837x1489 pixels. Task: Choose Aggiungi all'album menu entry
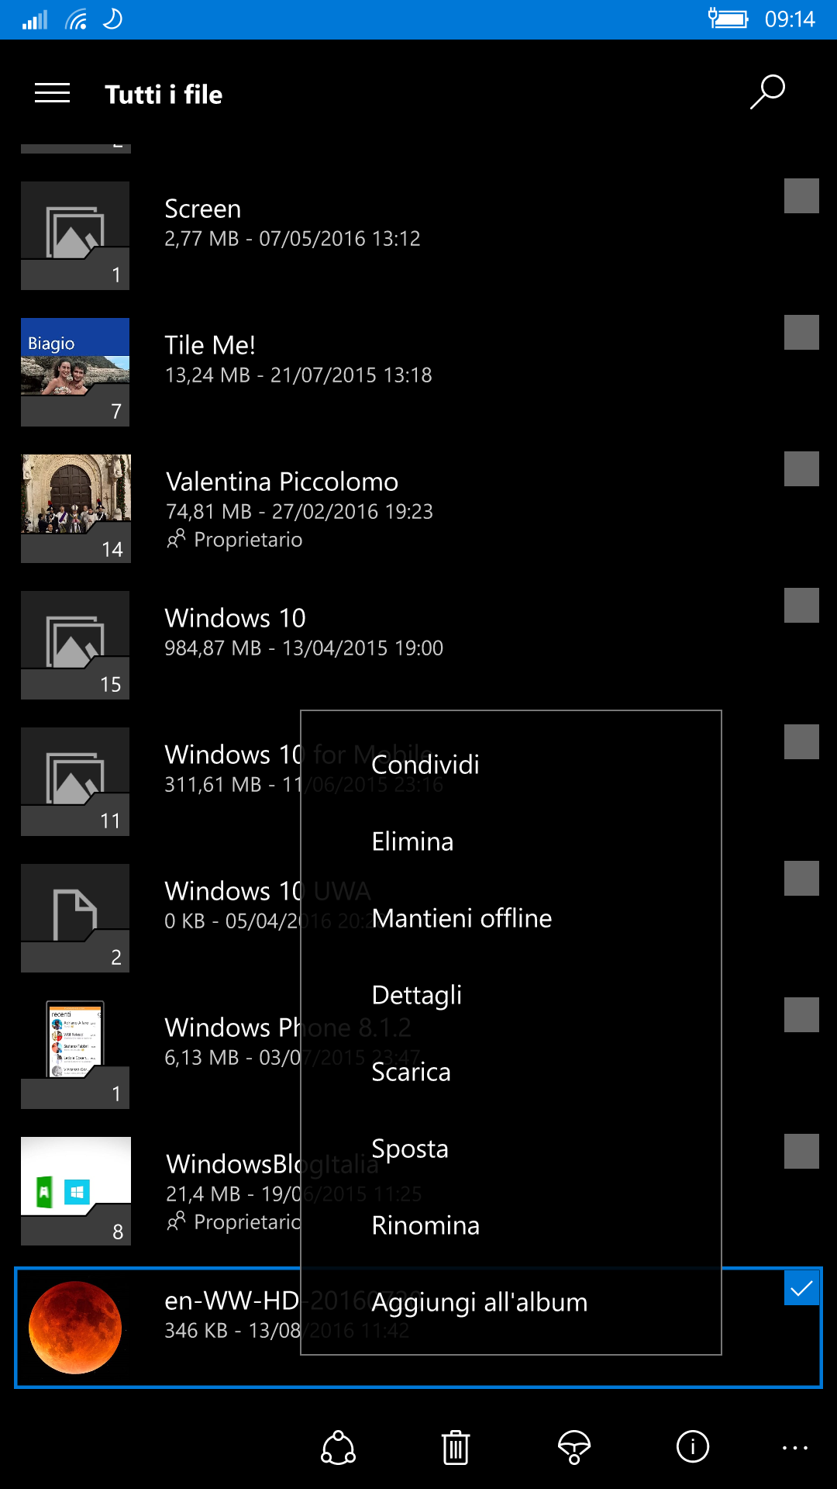pyautogui.click(x=511, y=1302)
